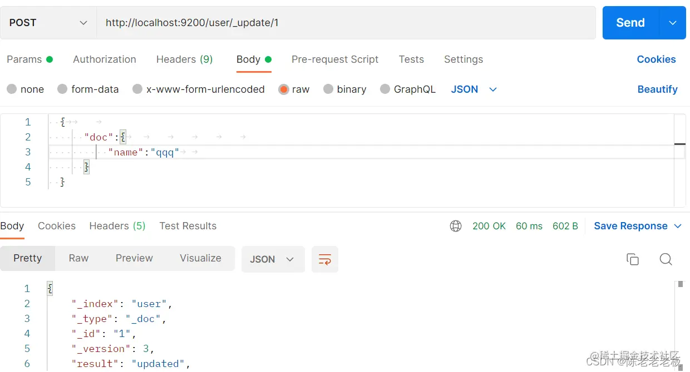Open the POST method dropdown
This screenshot has width=690, height=372.
coord(48,23)
